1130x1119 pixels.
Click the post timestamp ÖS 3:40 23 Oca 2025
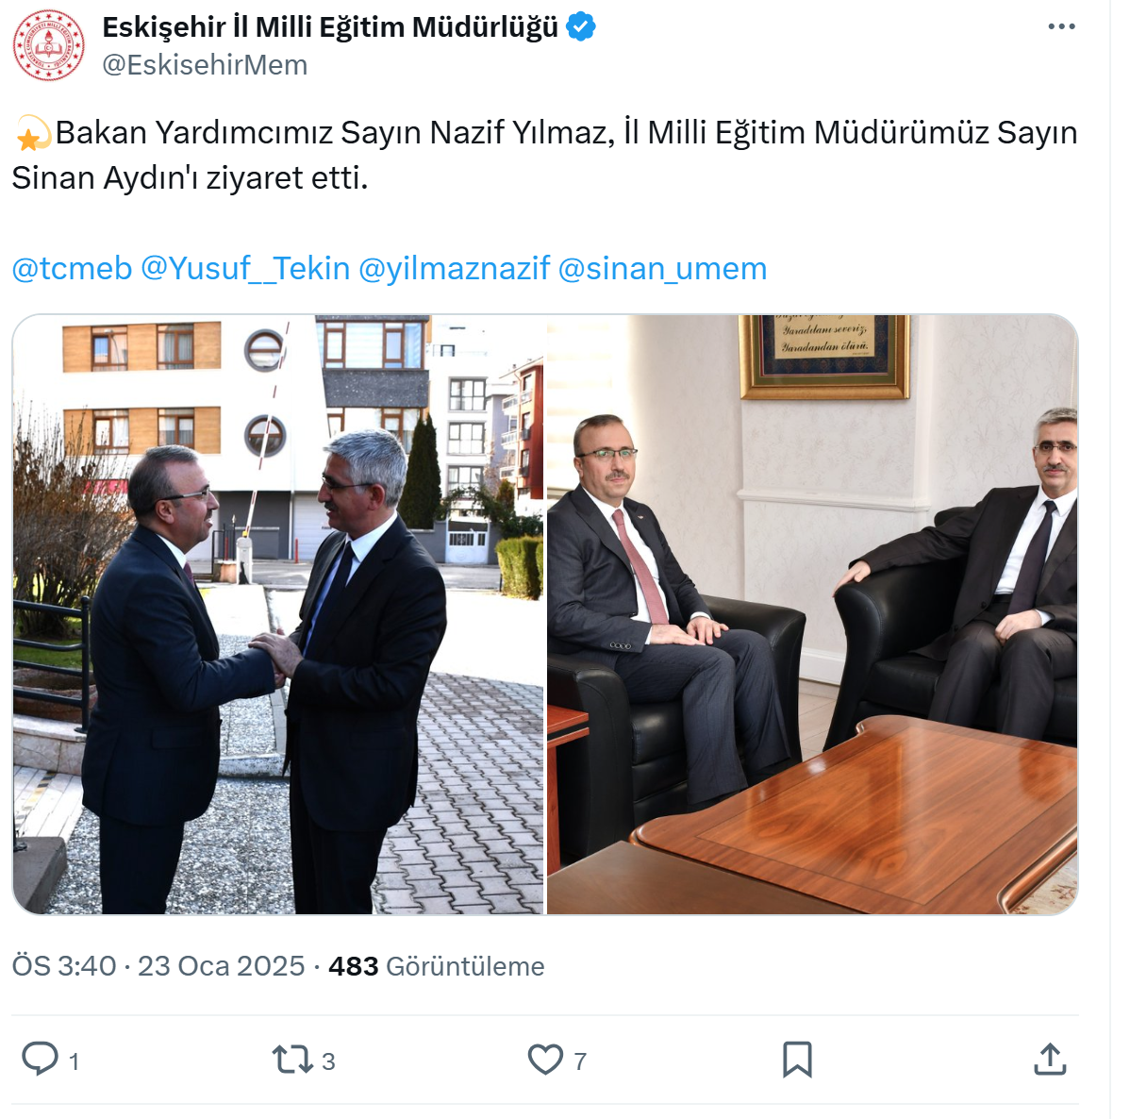tap(158, 966)
